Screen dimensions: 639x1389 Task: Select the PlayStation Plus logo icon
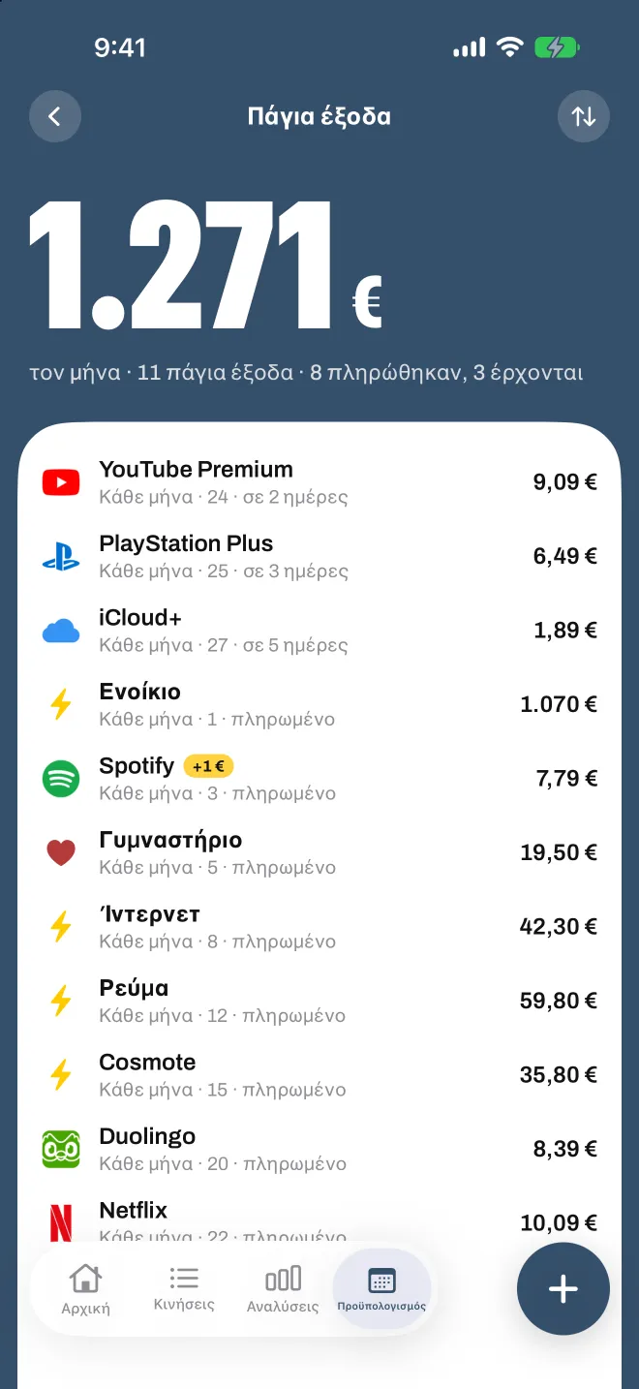[x=61, y=556]
